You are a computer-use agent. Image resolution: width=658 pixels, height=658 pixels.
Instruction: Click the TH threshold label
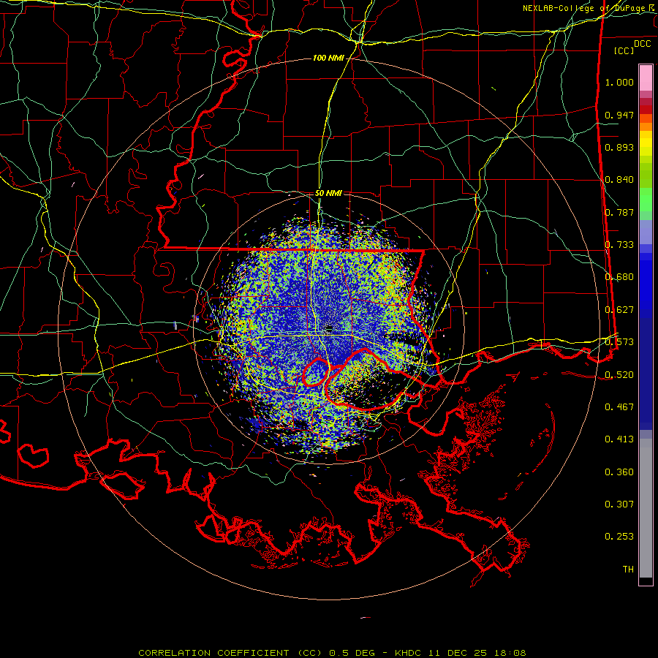628,570
